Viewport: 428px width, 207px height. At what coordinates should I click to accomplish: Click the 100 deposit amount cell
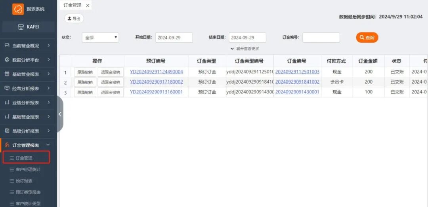(x=369, y=92)
